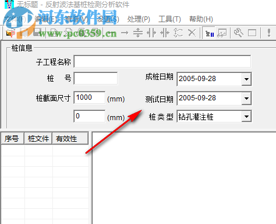Expand the 桩类型 dropdown arrow
The image size is (276, 224).
[x=246, y=117]
